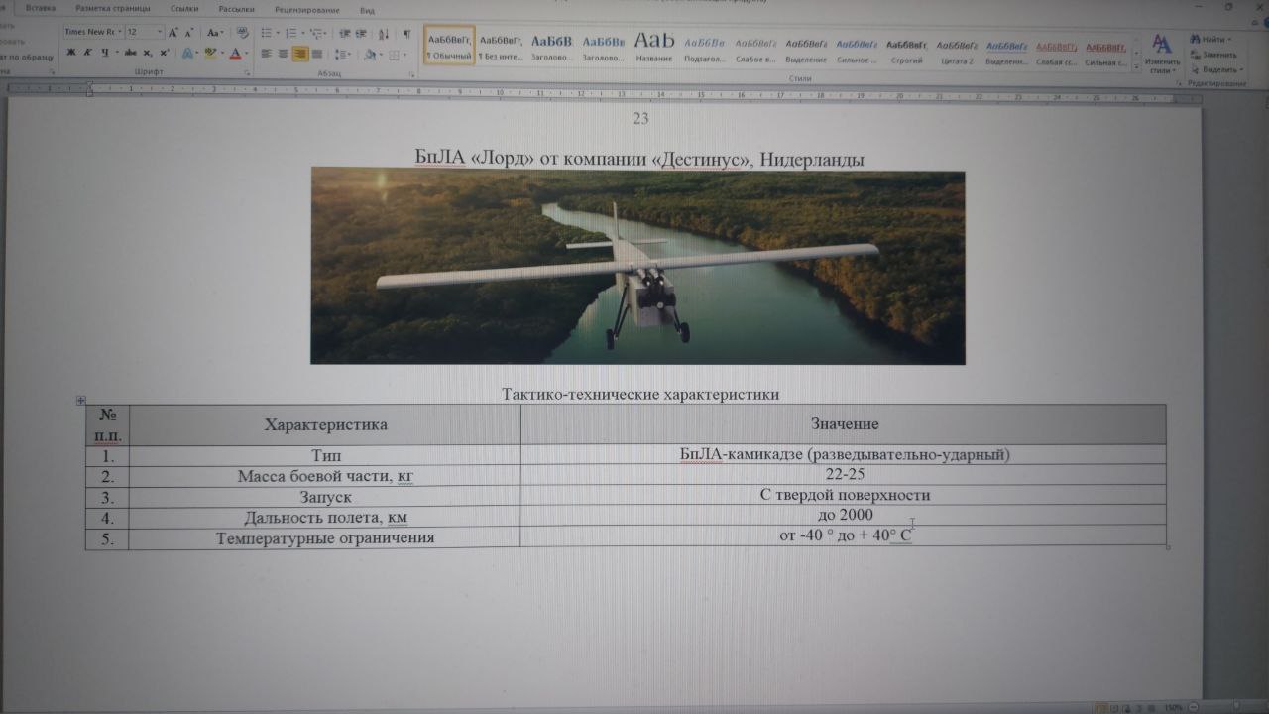
Task: Open the Вставка ribbon tab
Action: pyautogui.click(x=41, y=9)
